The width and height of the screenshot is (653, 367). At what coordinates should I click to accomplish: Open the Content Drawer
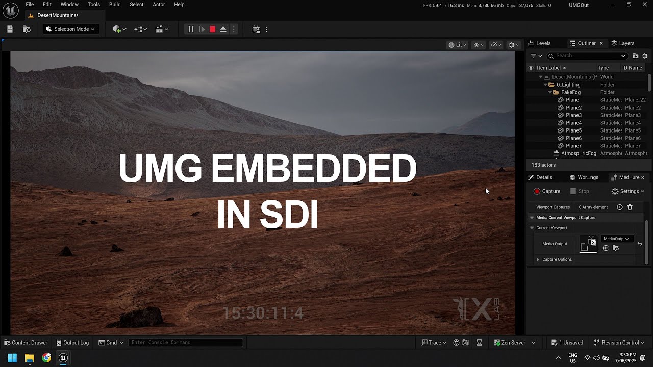pos(26,343)
